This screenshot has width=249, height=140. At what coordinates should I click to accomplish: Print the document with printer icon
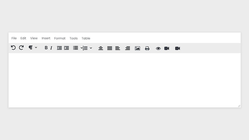click(x=147, y=48)
